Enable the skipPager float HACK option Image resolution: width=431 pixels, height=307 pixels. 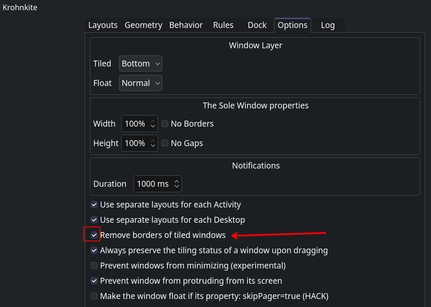(x=94, y=296)
